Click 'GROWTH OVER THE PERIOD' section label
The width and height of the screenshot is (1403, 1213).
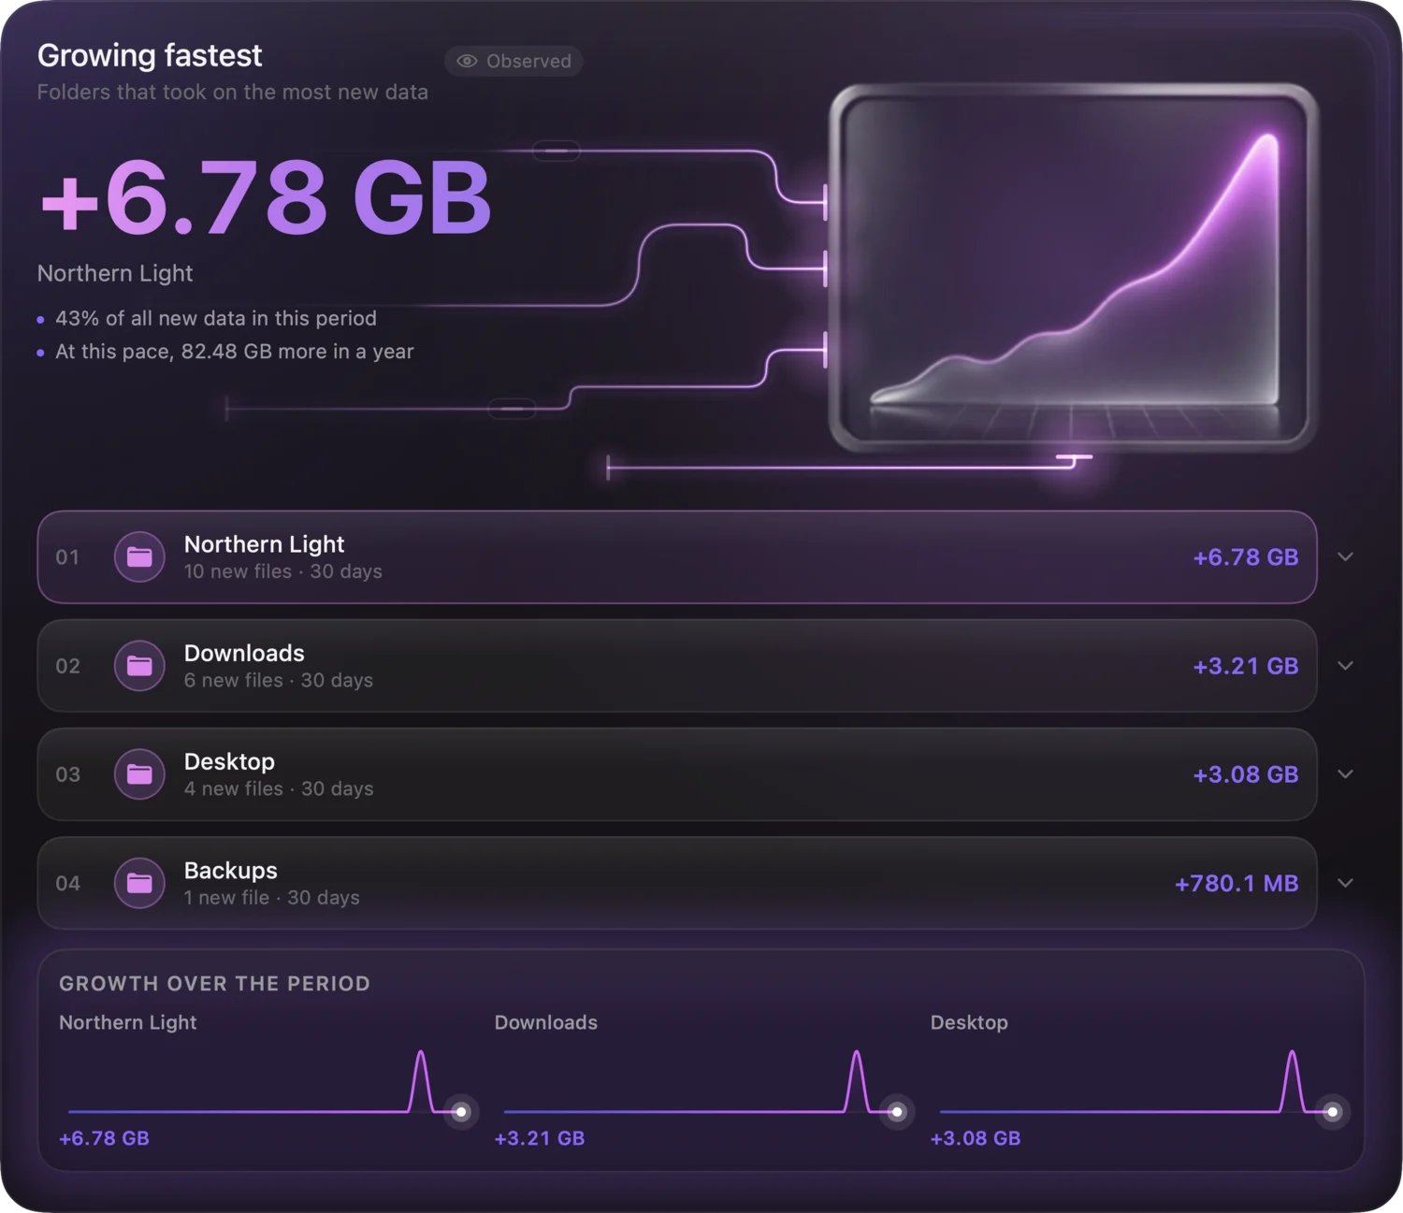pos(214,984)
